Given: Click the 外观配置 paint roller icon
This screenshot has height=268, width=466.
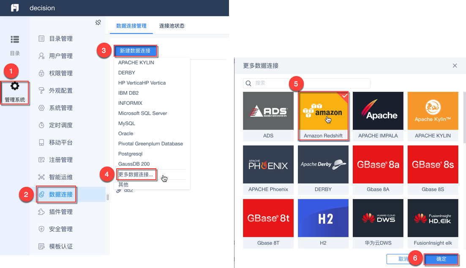Looking at the screenshot, I should pyautogui.click(x=41, y=90).
